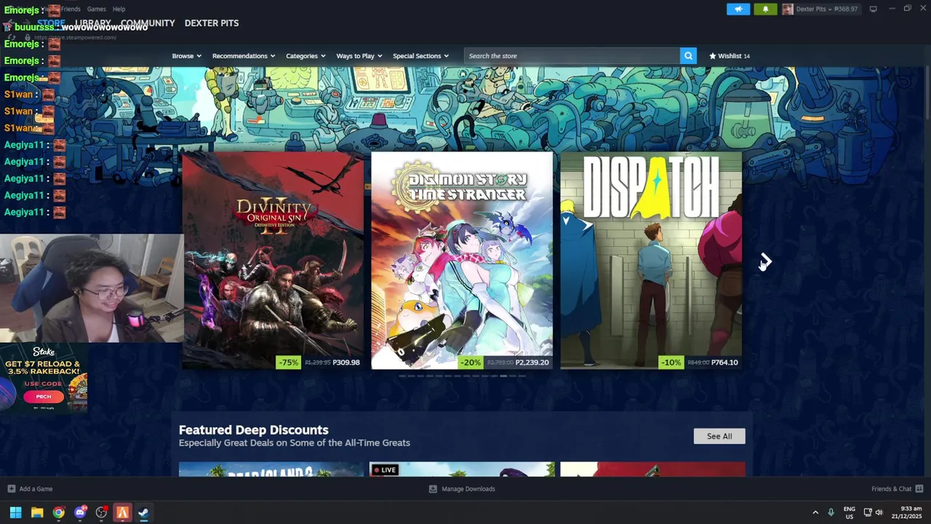The width and height of the screenshot is (931, 524).
Task: Click Friends & Chat label
Action: point(891,489)
